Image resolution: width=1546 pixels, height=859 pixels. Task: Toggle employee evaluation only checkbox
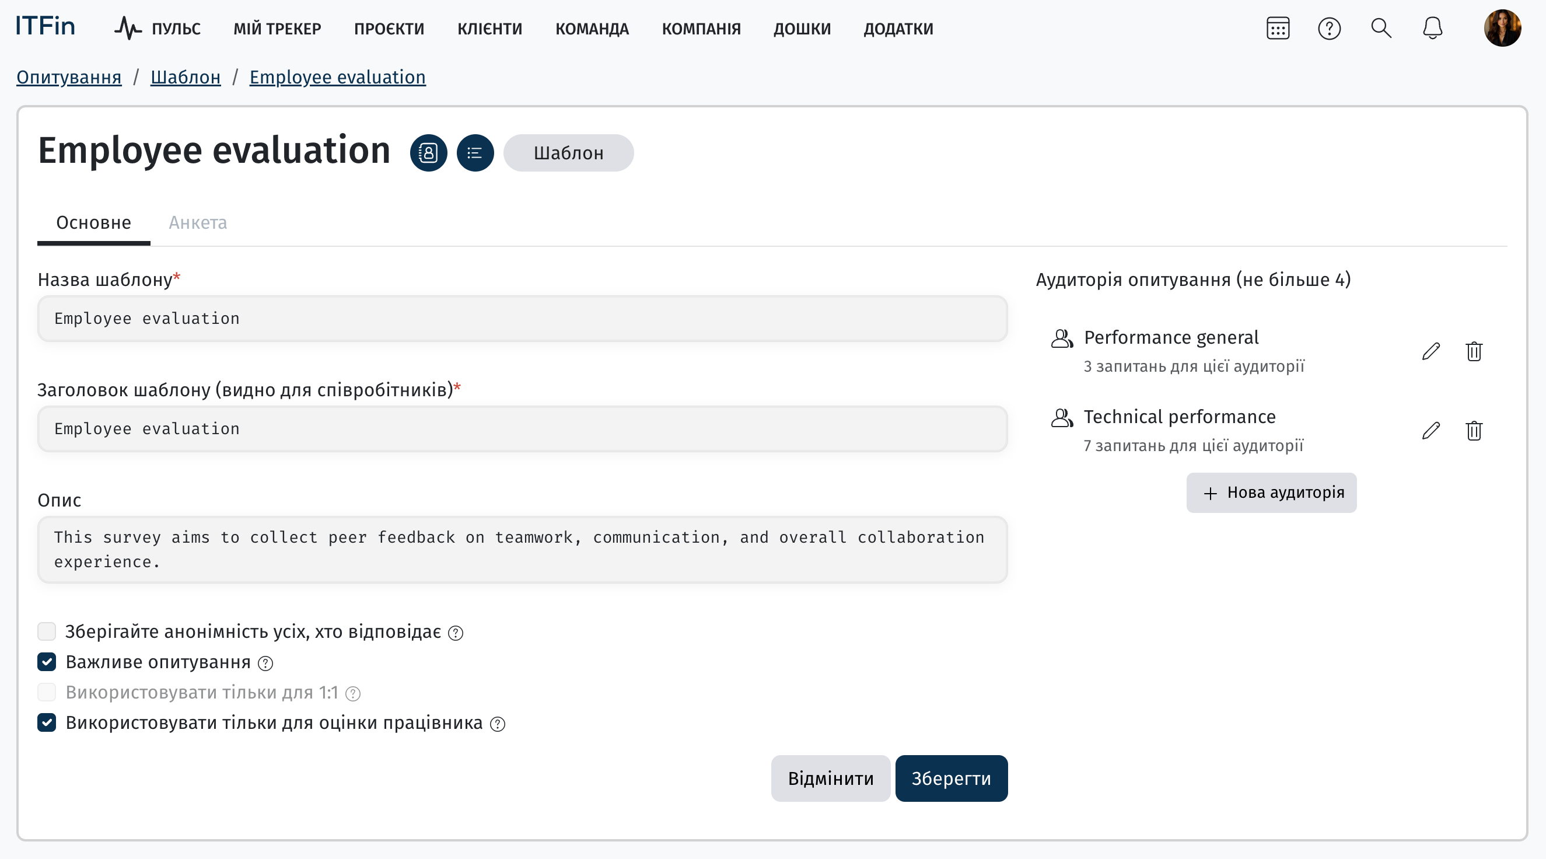pyautogui.click(x=47, y=722)
